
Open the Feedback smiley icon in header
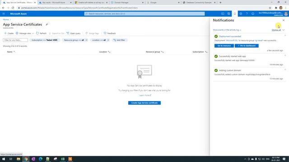(253, 13)
